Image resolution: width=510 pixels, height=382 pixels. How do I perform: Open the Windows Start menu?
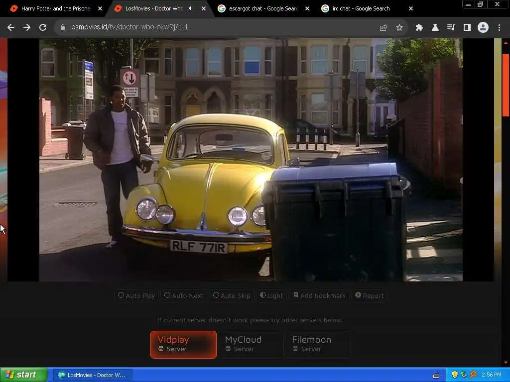click(23, 375)
